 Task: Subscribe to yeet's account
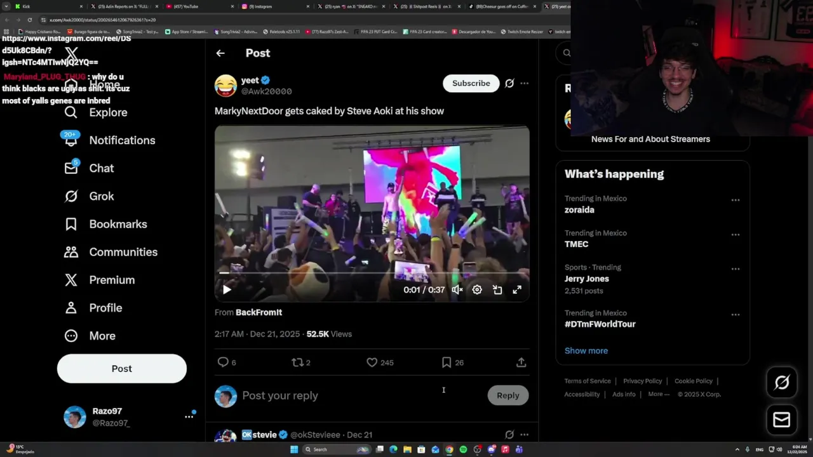click(x=471, y=83)
